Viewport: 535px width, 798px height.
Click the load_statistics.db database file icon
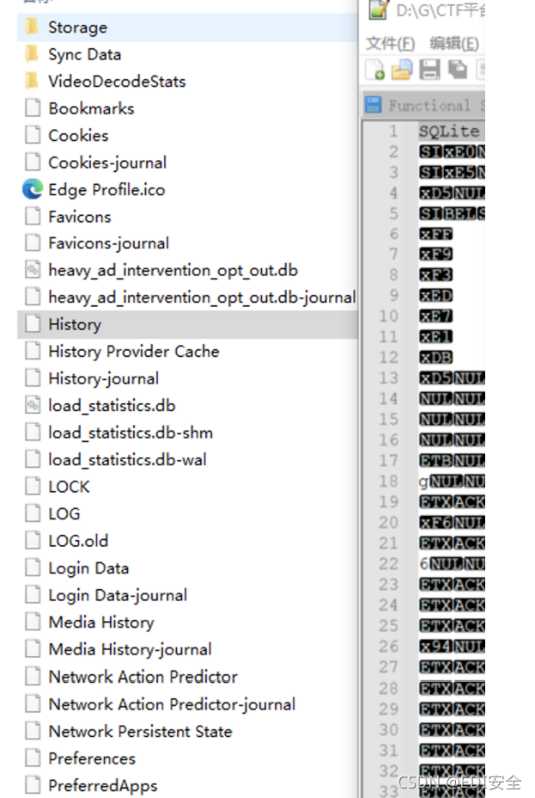[x=33, y=405]
